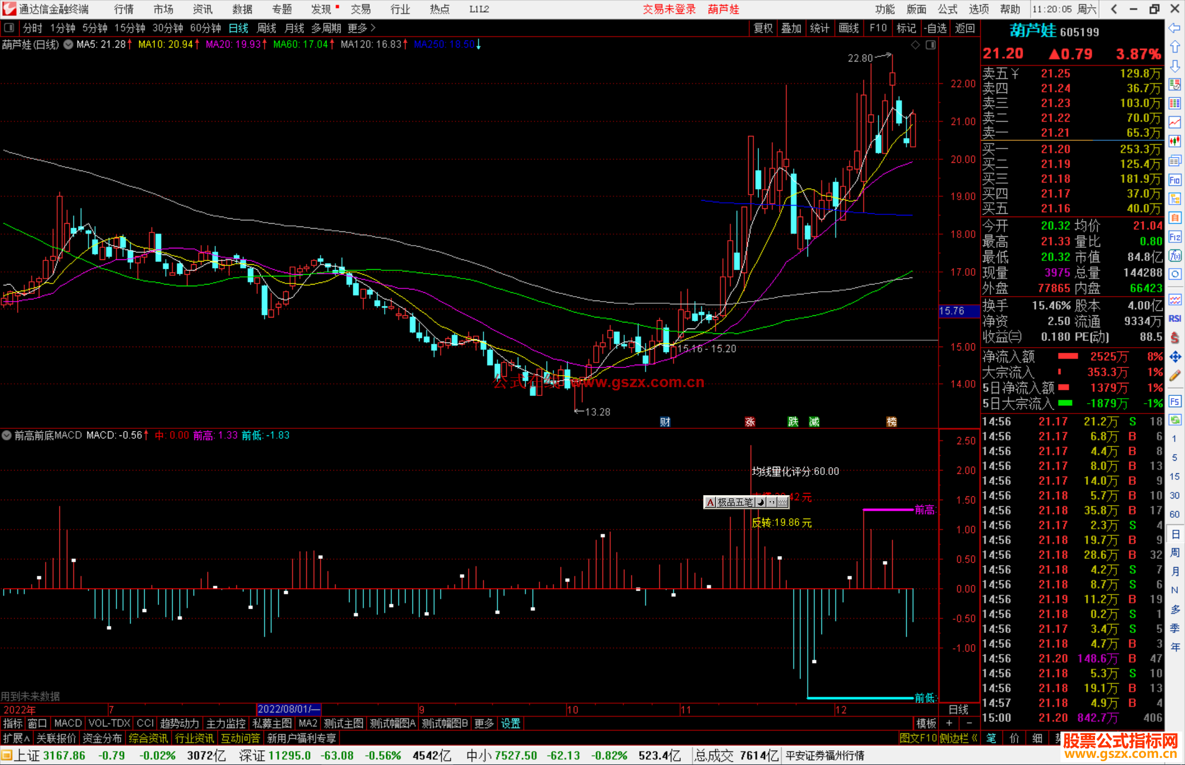Expand the 扩展 panel at bottom left
1185x765 pixels.
(x=16, y=738)
